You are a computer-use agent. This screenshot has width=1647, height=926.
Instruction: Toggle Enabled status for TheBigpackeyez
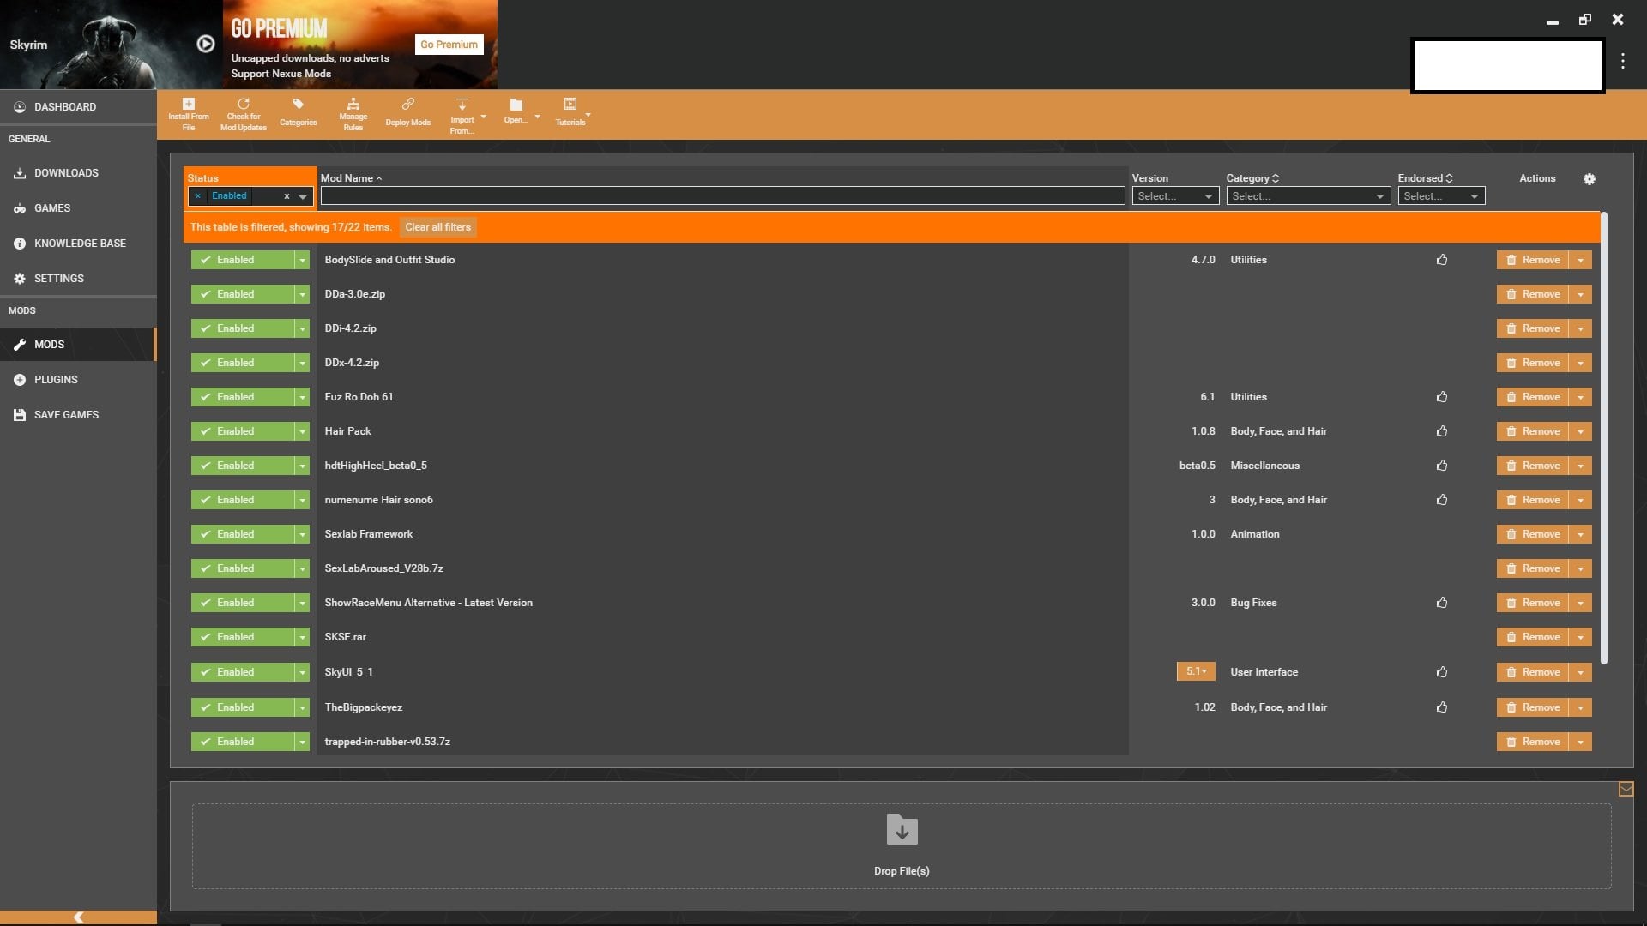click(243, 707)
